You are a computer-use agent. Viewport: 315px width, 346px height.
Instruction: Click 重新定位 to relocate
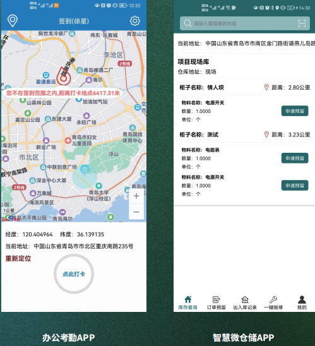coord(18,258)
